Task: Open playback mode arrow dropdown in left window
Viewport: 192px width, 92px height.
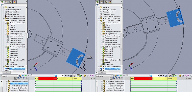Action: pos(68,76)
